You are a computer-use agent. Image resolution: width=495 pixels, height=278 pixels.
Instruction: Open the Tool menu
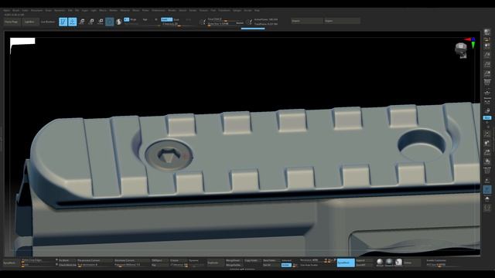(213, 10)
